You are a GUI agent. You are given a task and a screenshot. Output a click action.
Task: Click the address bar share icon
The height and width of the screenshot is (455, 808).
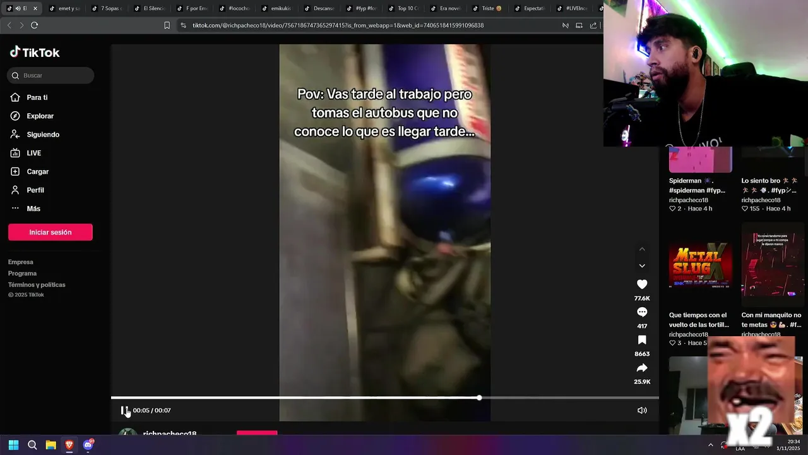coord(593,25)
